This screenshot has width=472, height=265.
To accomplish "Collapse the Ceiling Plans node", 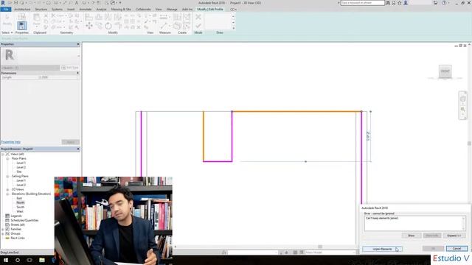I will pyautogui.click(x=7, y=177).
